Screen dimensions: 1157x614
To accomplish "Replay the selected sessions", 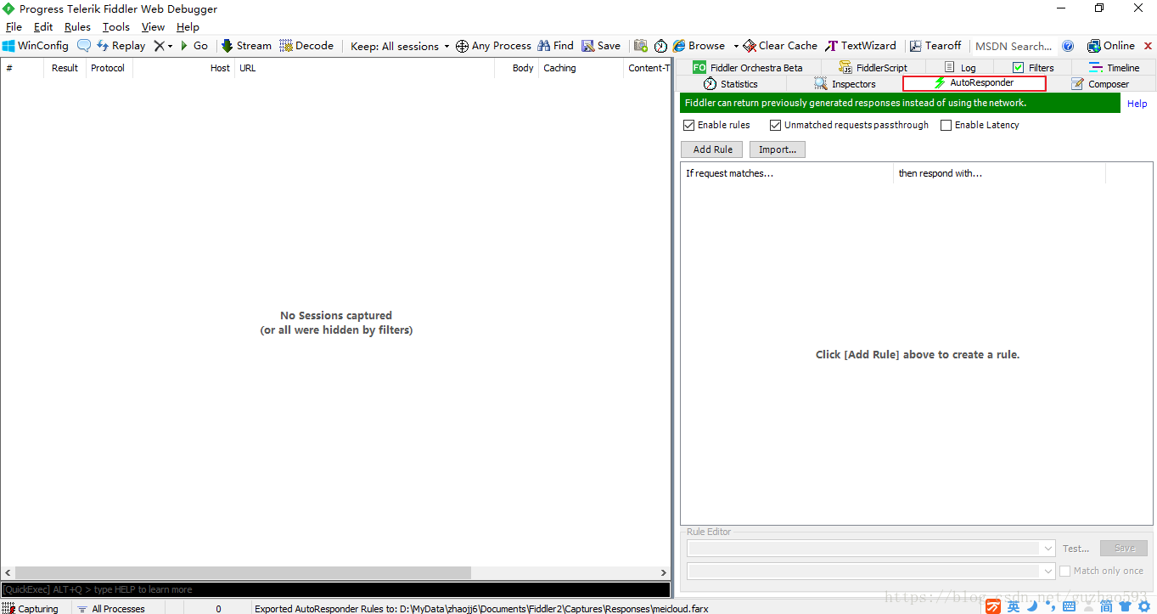I will click(121, 46).
